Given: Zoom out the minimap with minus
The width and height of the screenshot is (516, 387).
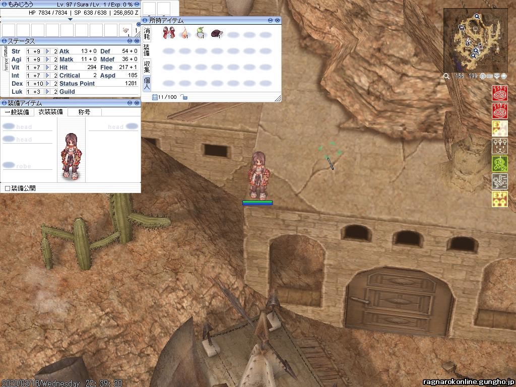Looking at the screenshot, I should [x=490, y=77].
